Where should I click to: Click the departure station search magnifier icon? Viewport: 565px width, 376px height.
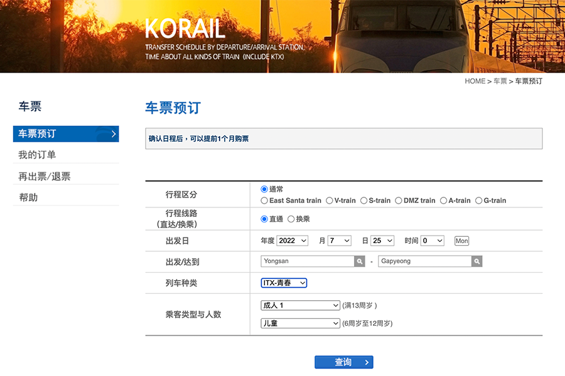(x=359, y=261)
